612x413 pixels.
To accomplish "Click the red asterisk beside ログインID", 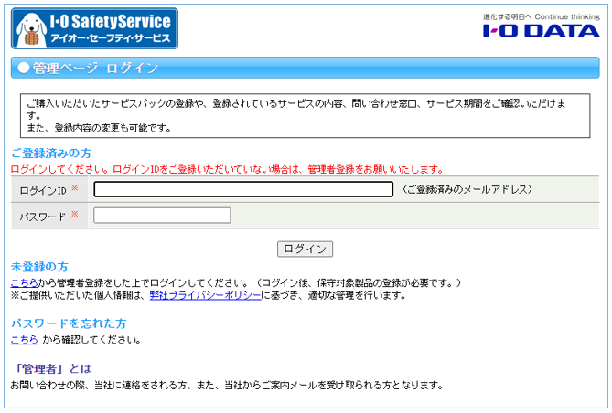I will tap(75, 189).
